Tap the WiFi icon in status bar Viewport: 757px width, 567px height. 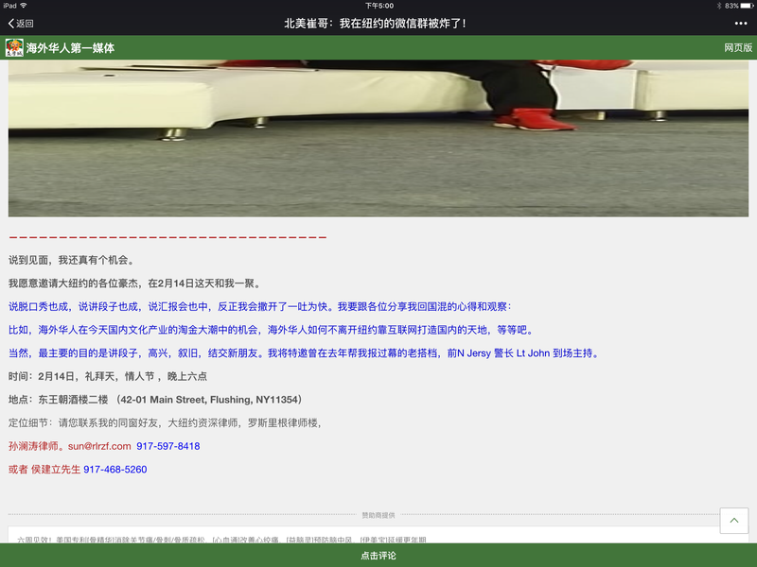pyautogui.click(x=24, y=6)
